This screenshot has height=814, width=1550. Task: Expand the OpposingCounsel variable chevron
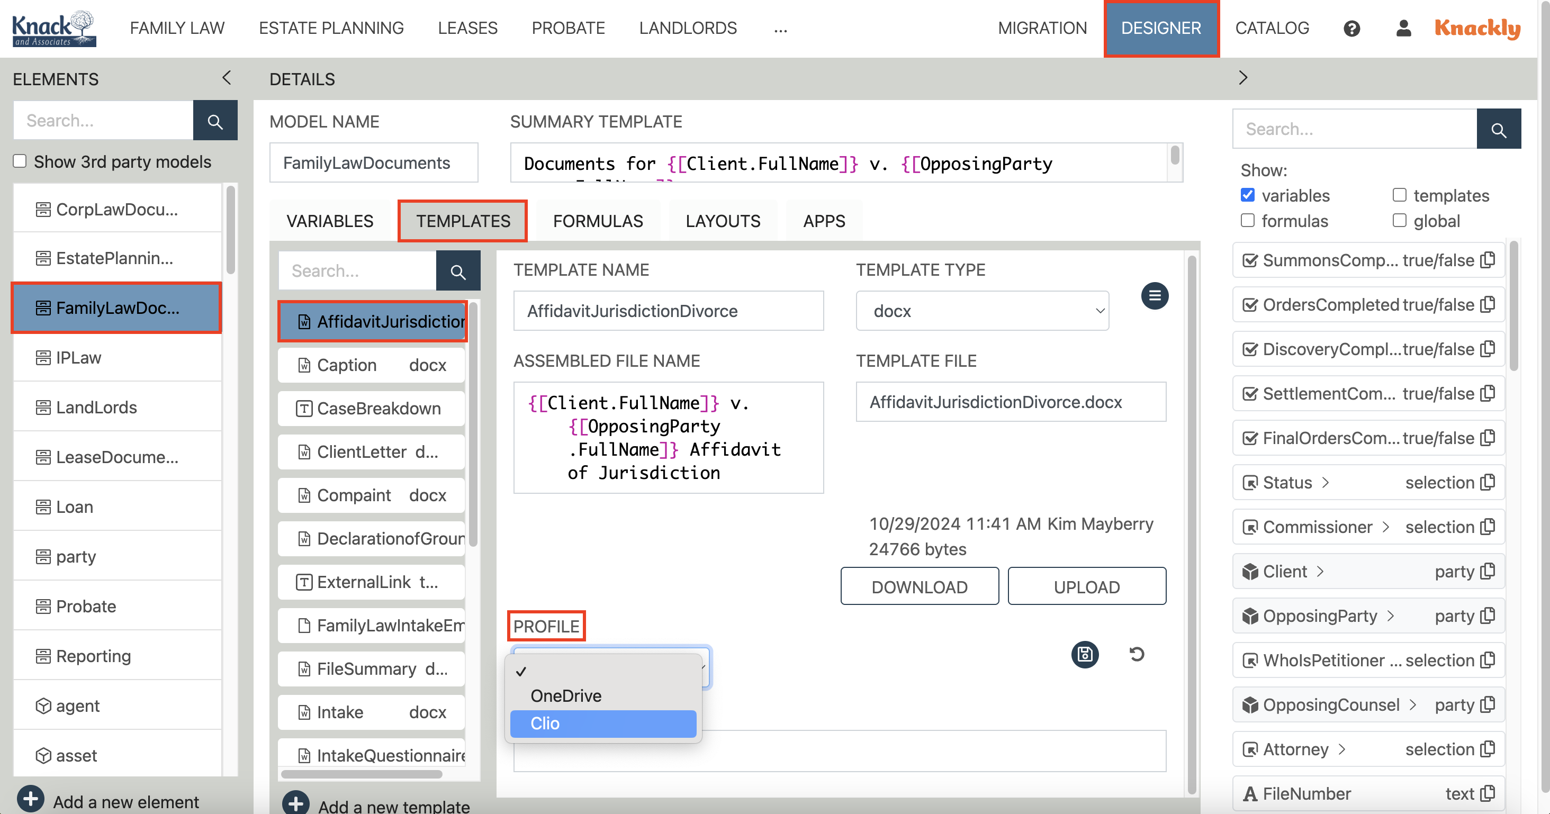[1413, 704]
